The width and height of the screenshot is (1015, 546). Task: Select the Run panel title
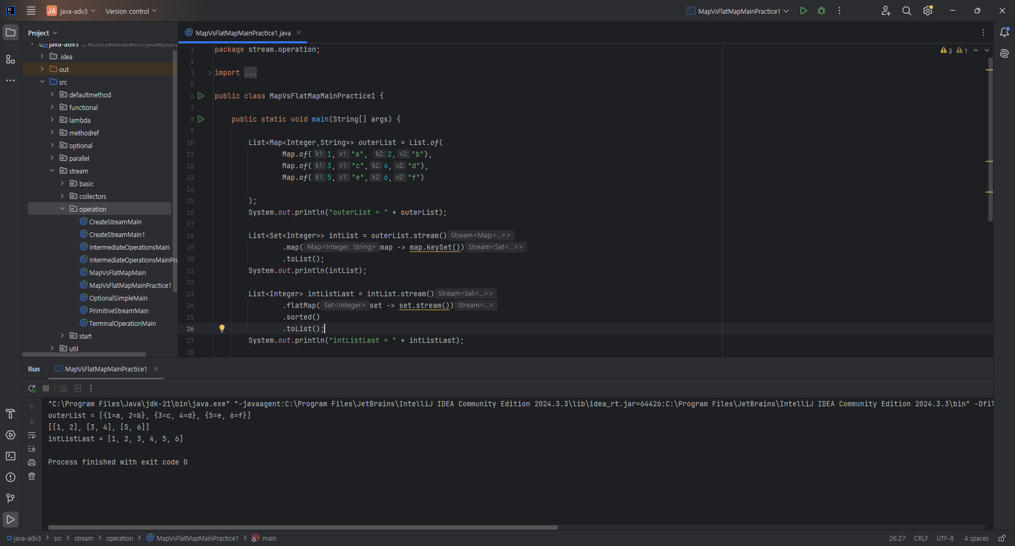(x=34, y=369)
